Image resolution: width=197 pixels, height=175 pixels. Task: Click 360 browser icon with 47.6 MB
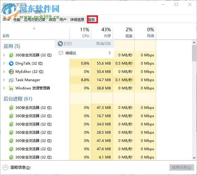11,149
